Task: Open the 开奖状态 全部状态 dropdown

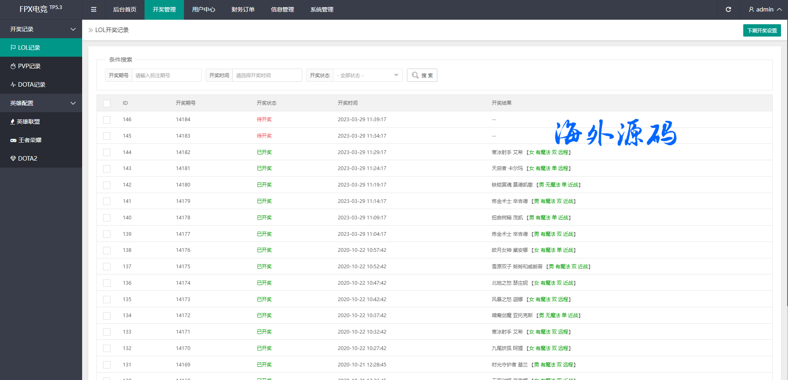Action: pos(368,75)
